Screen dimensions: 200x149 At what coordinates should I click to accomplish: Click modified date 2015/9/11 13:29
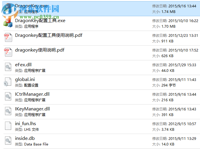(182, 138)
